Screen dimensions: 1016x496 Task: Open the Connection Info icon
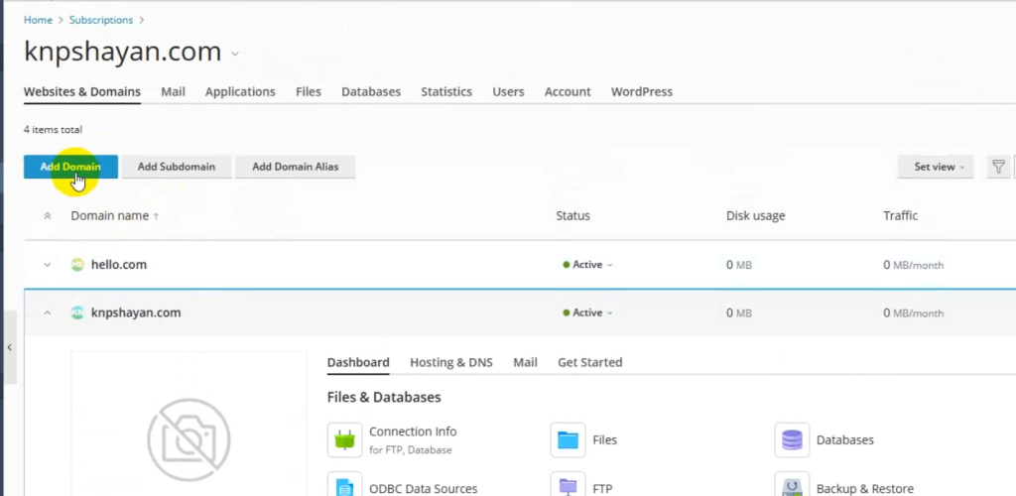344,439
